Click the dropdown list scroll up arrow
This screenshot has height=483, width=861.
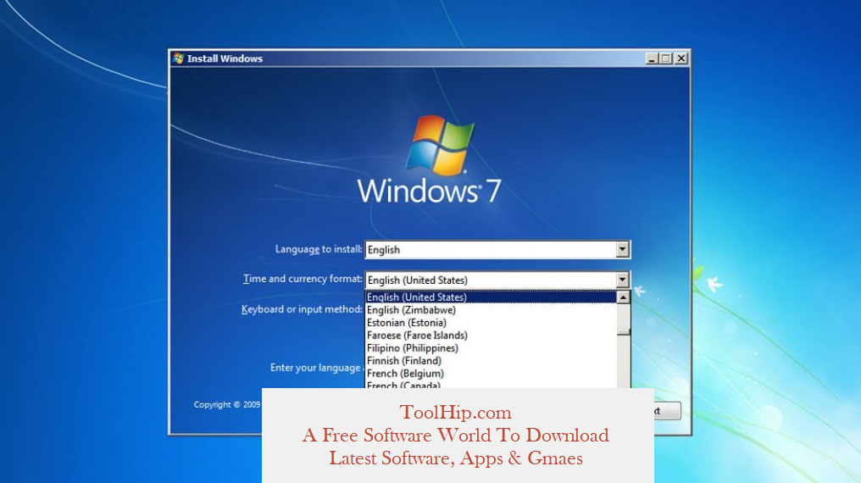coord(623,297)
